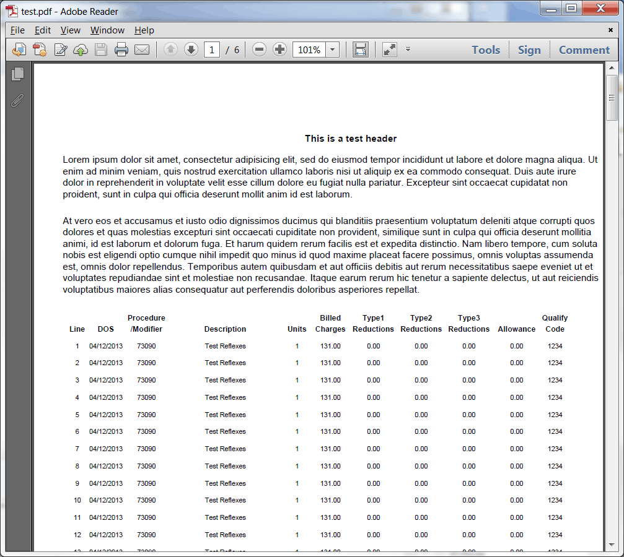This screenshot has width=624, height=557.
Task: Open the Tools pane
Action: click(486, 50)
